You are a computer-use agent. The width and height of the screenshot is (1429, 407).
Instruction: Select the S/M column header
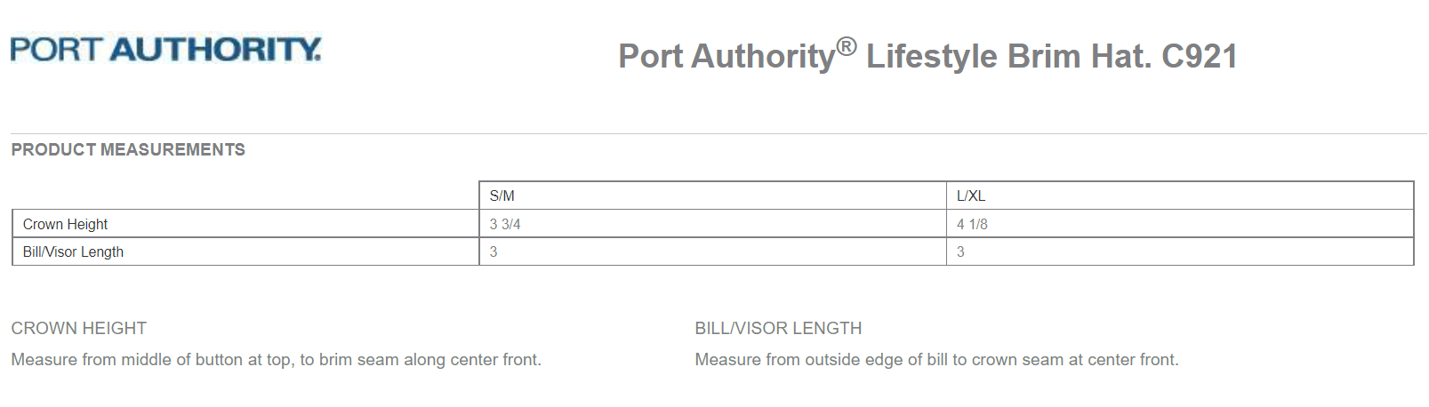coord(712,196)
